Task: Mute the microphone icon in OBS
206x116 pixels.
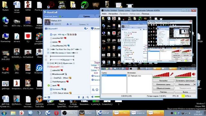Action: pos(172,74)
